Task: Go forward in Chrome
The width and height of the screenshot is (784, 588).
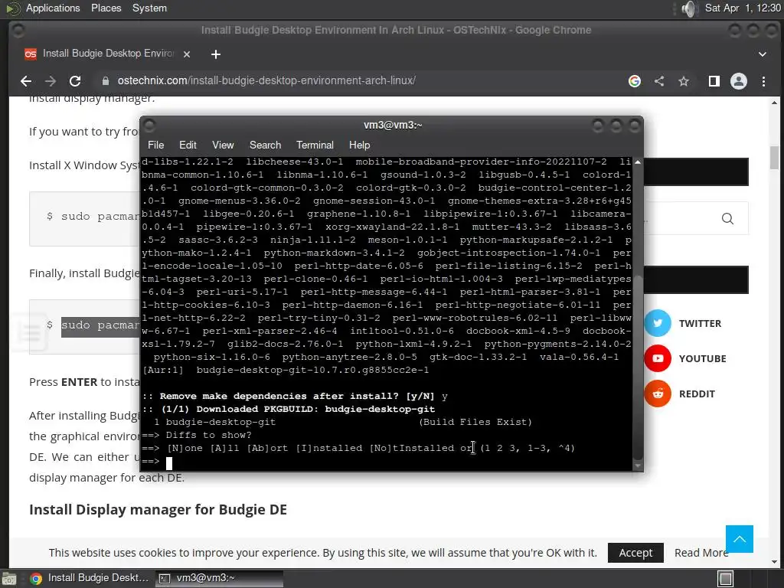Action: [x=51, y=81]
